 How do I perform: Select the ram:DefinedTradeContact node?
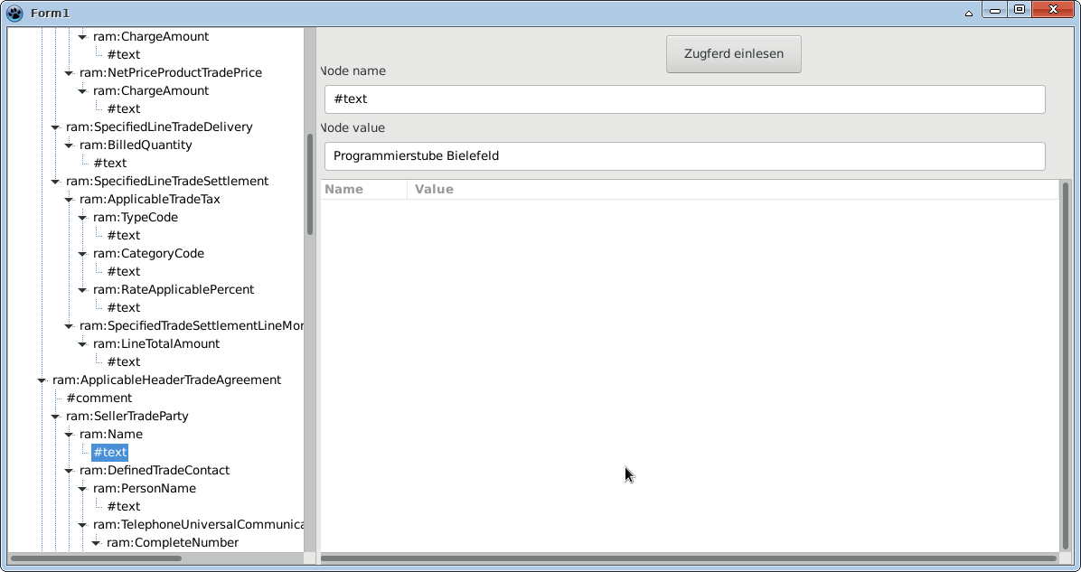155,470
